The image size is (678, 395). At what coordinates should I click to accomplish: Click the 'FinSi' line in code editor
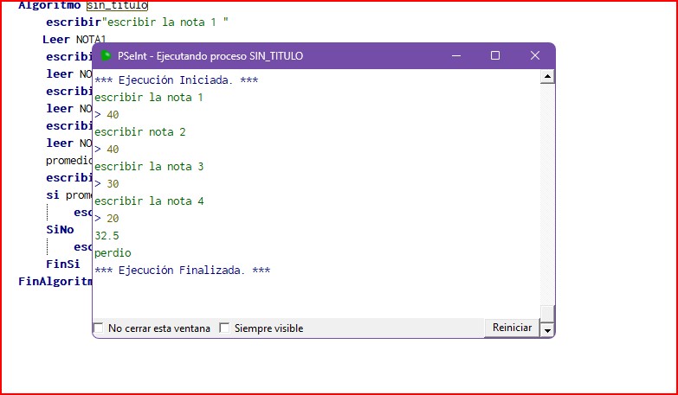(x=62, y=264)
